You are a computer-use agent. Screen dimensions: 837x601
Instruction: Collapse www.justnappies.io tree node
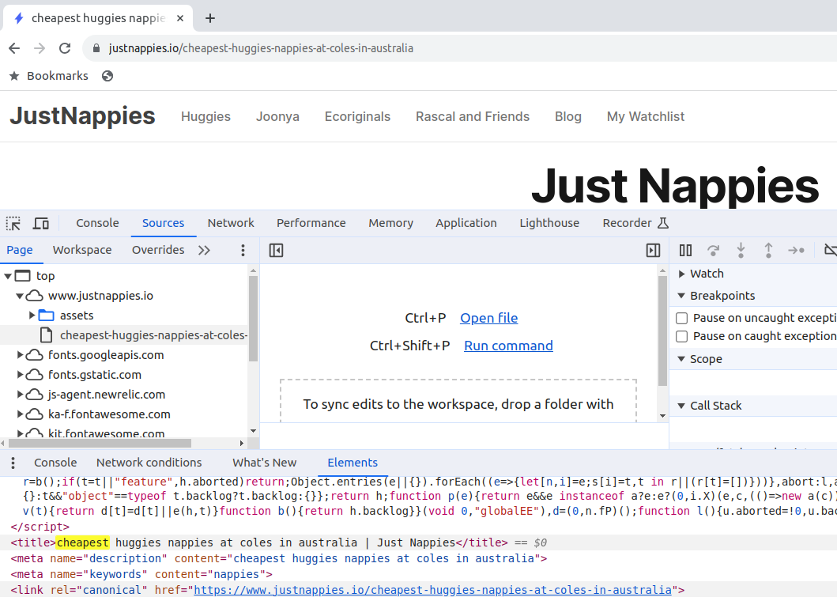click(20, 296)
